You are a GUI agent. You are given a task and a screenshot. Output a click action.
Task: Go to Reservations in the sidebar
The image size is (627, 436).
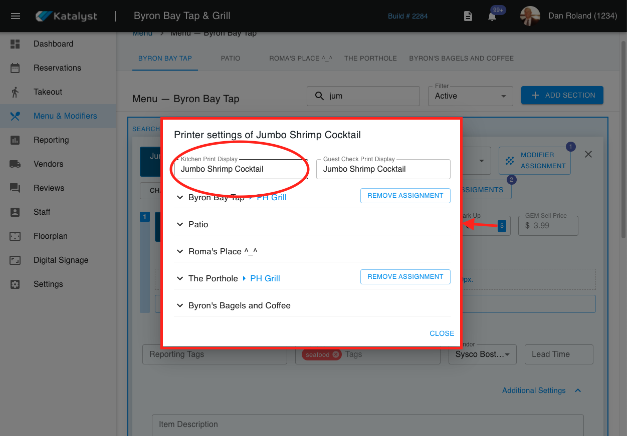pyautogui.click(x=57, y=68)
